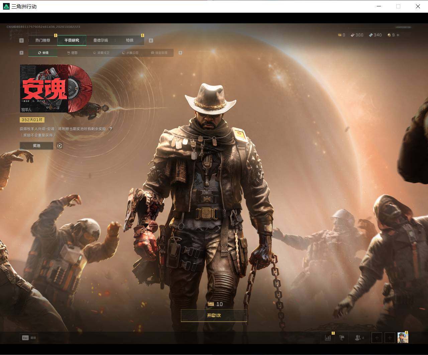Play the skin preview video icon
This screenshot has width=428, height=355.
[60, 146]
